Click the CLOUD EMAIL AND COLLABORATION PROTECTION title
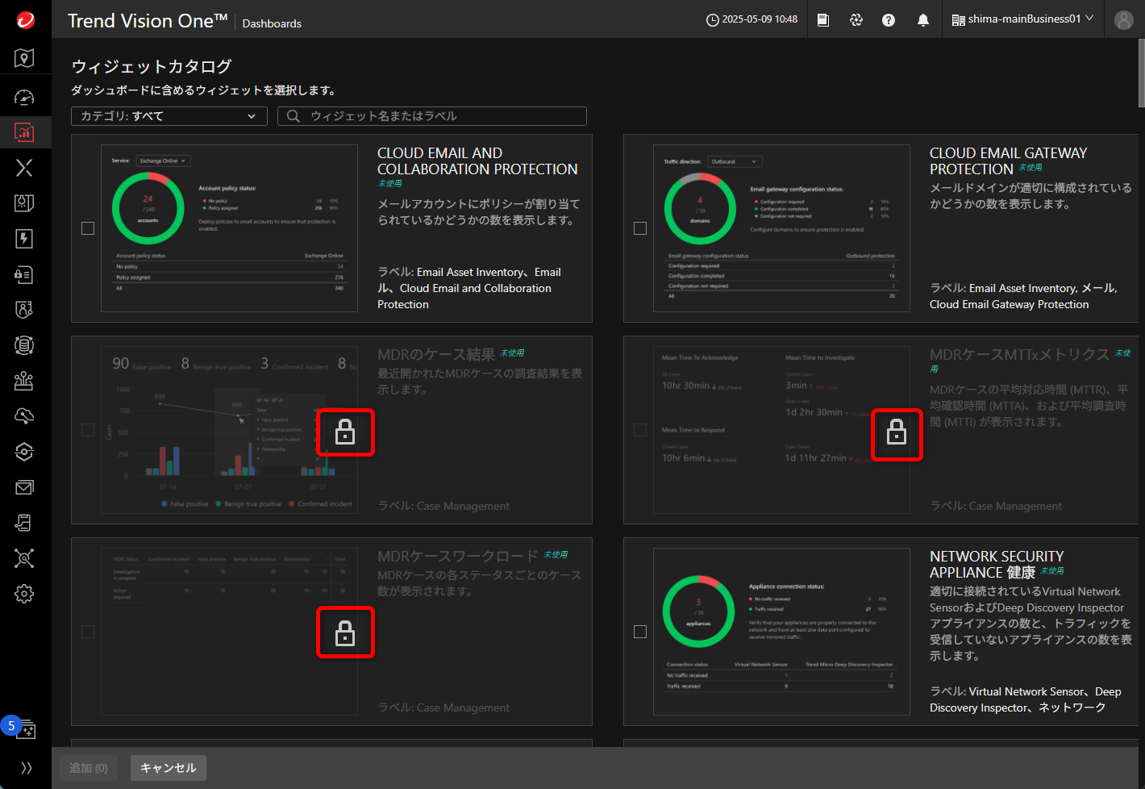Image resolution: width=1145 pixels, height=789 pixels. point(477,161)
